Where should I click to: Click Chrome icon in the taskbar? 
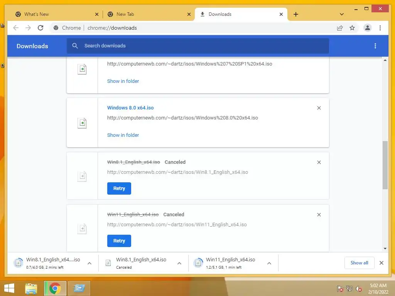click(x=55, y=288)
